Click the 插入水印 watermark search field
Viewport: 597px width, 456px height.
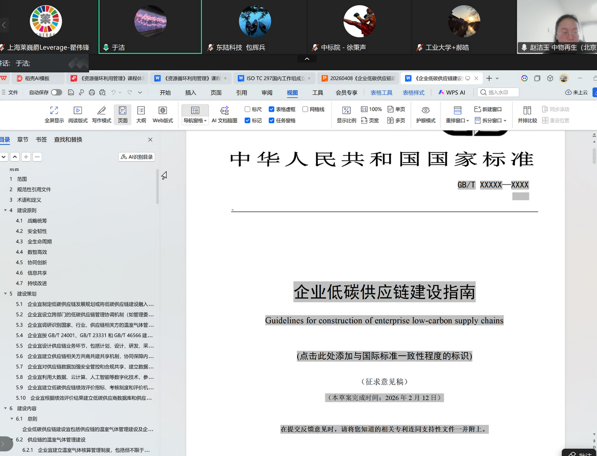498,92
